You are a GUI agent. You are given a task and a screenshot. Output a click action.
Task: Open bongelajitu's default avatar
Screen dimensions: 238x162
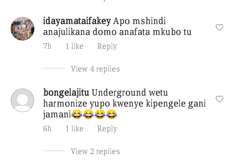pos(22,100)
